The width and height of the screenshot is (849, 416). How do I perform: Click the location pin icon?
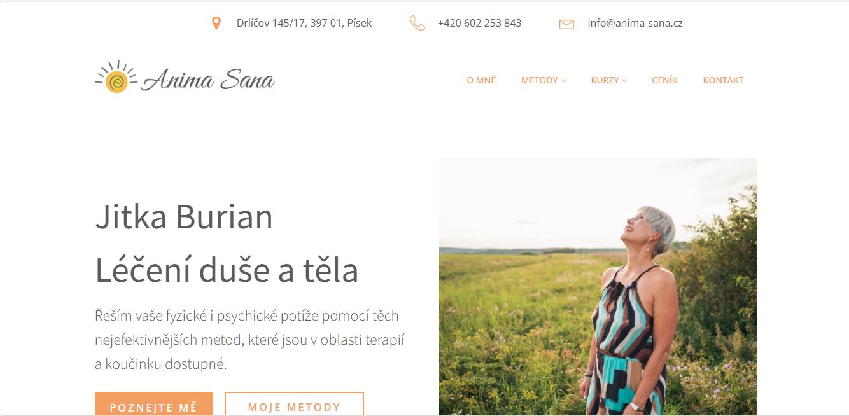coord(216,24)
